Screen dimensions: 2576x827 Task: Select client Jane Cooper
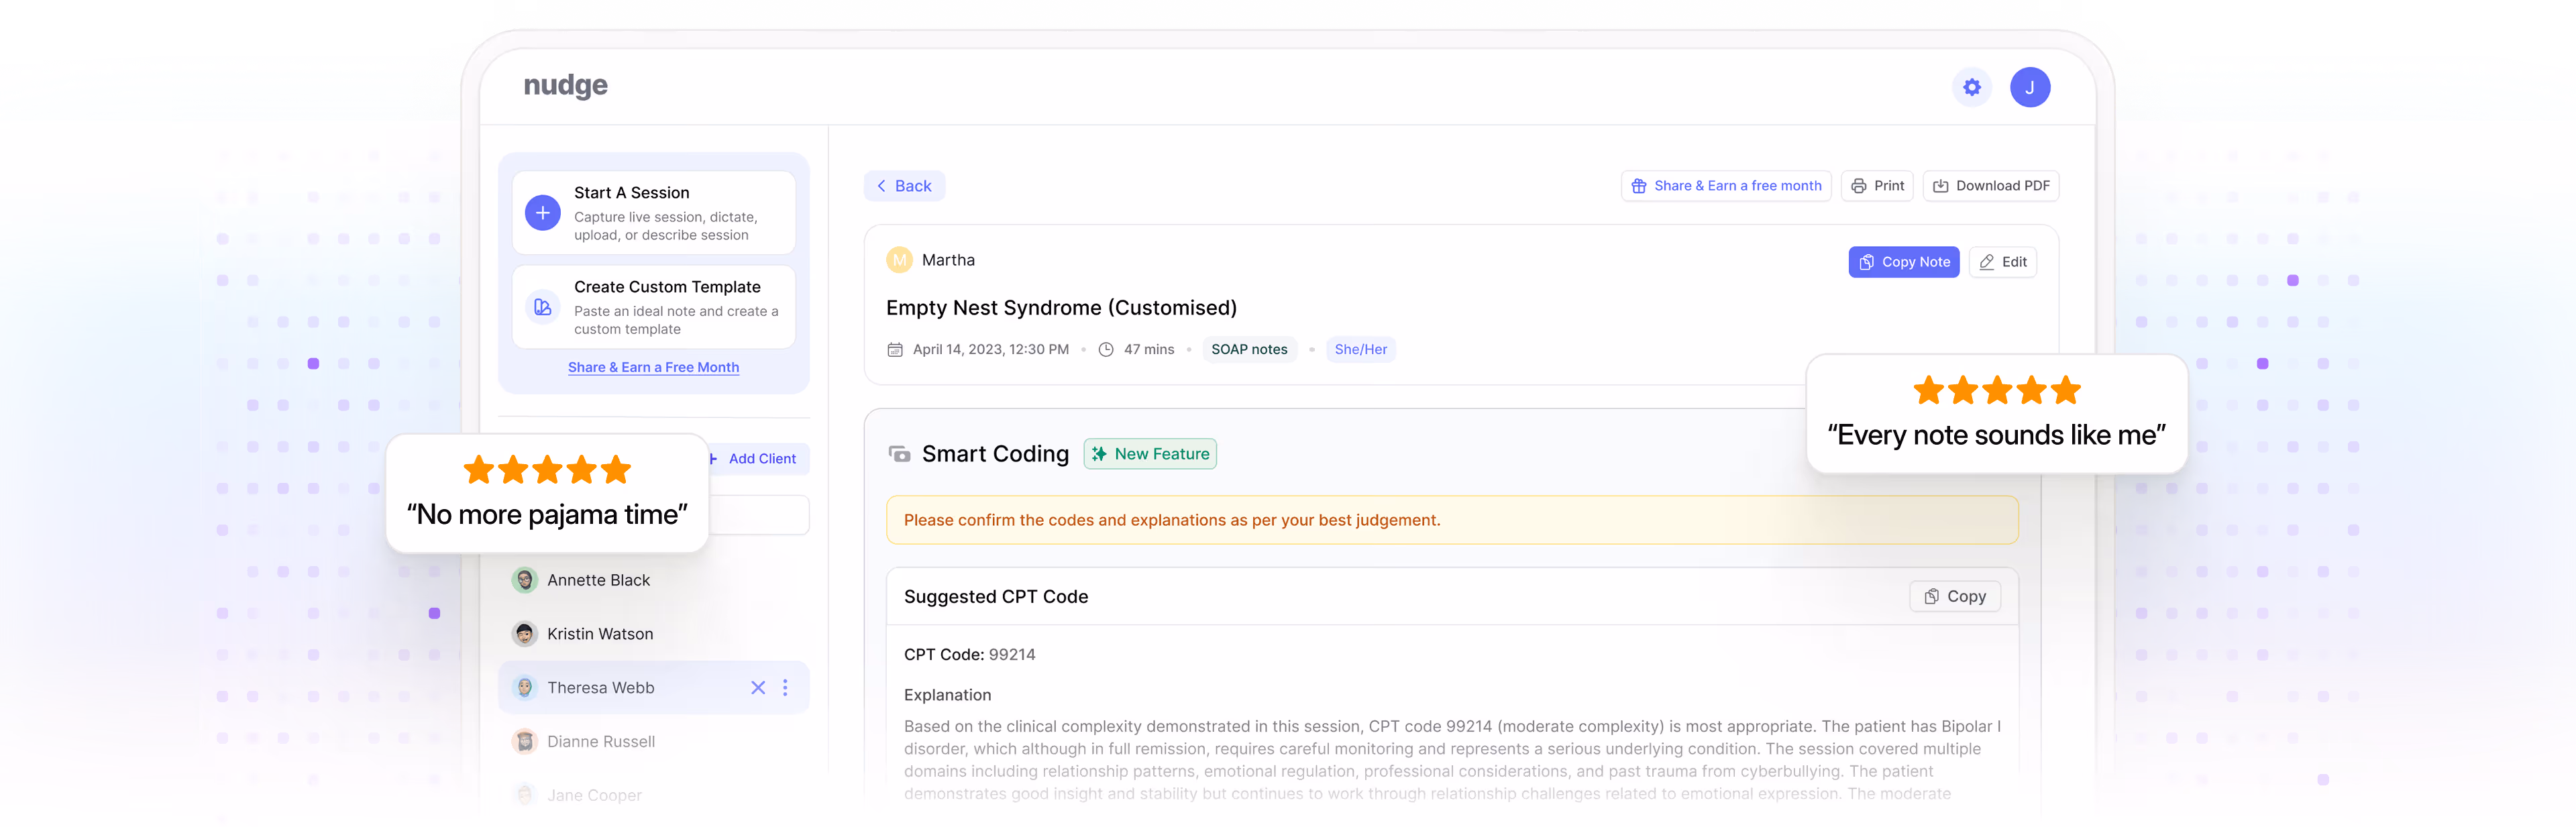[x=653, y=796]
